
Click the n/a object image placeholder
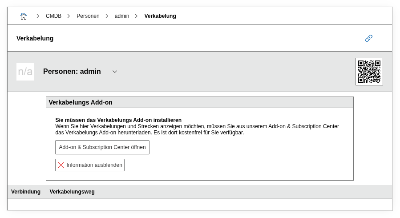(x=25, y=72)
